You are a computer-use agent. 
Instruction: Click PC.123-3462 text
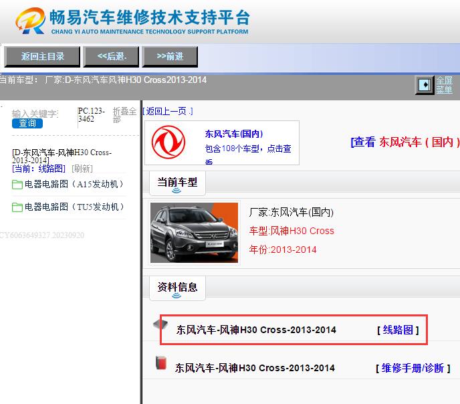click(91, 115)
